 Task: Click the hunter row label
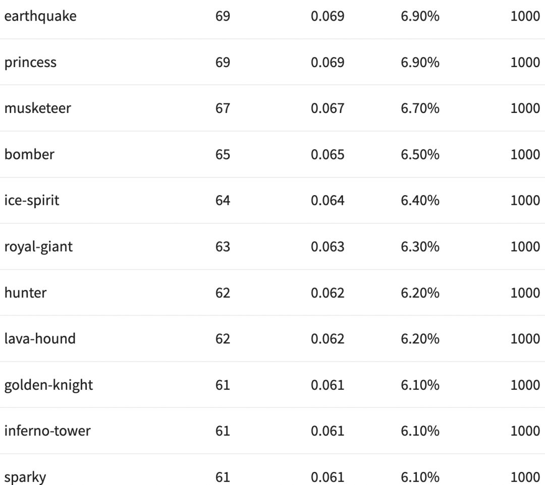click(25, 293)
